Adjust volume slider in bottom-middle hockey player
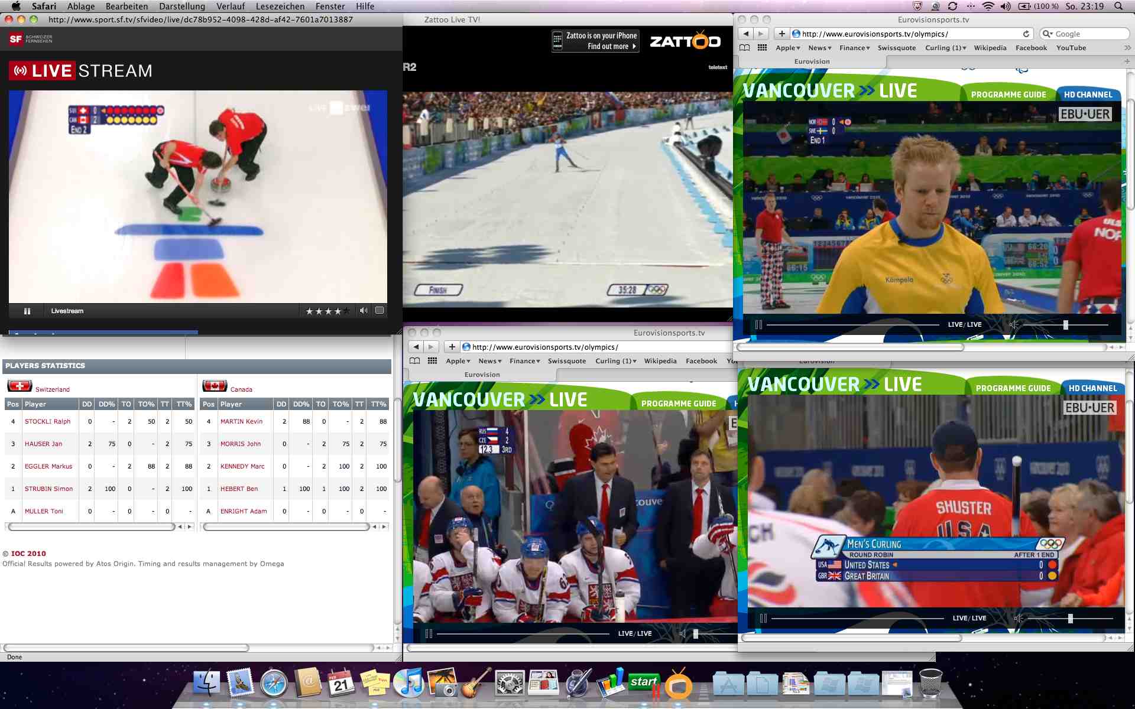 coord(696,633)
